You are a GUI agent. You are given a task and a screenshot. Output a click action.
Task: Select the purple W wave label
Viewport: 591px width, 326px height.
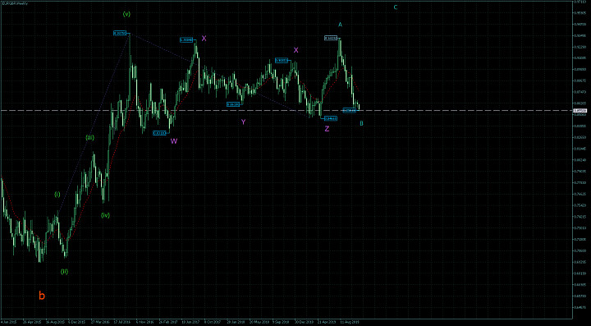(x=173, y=141)
